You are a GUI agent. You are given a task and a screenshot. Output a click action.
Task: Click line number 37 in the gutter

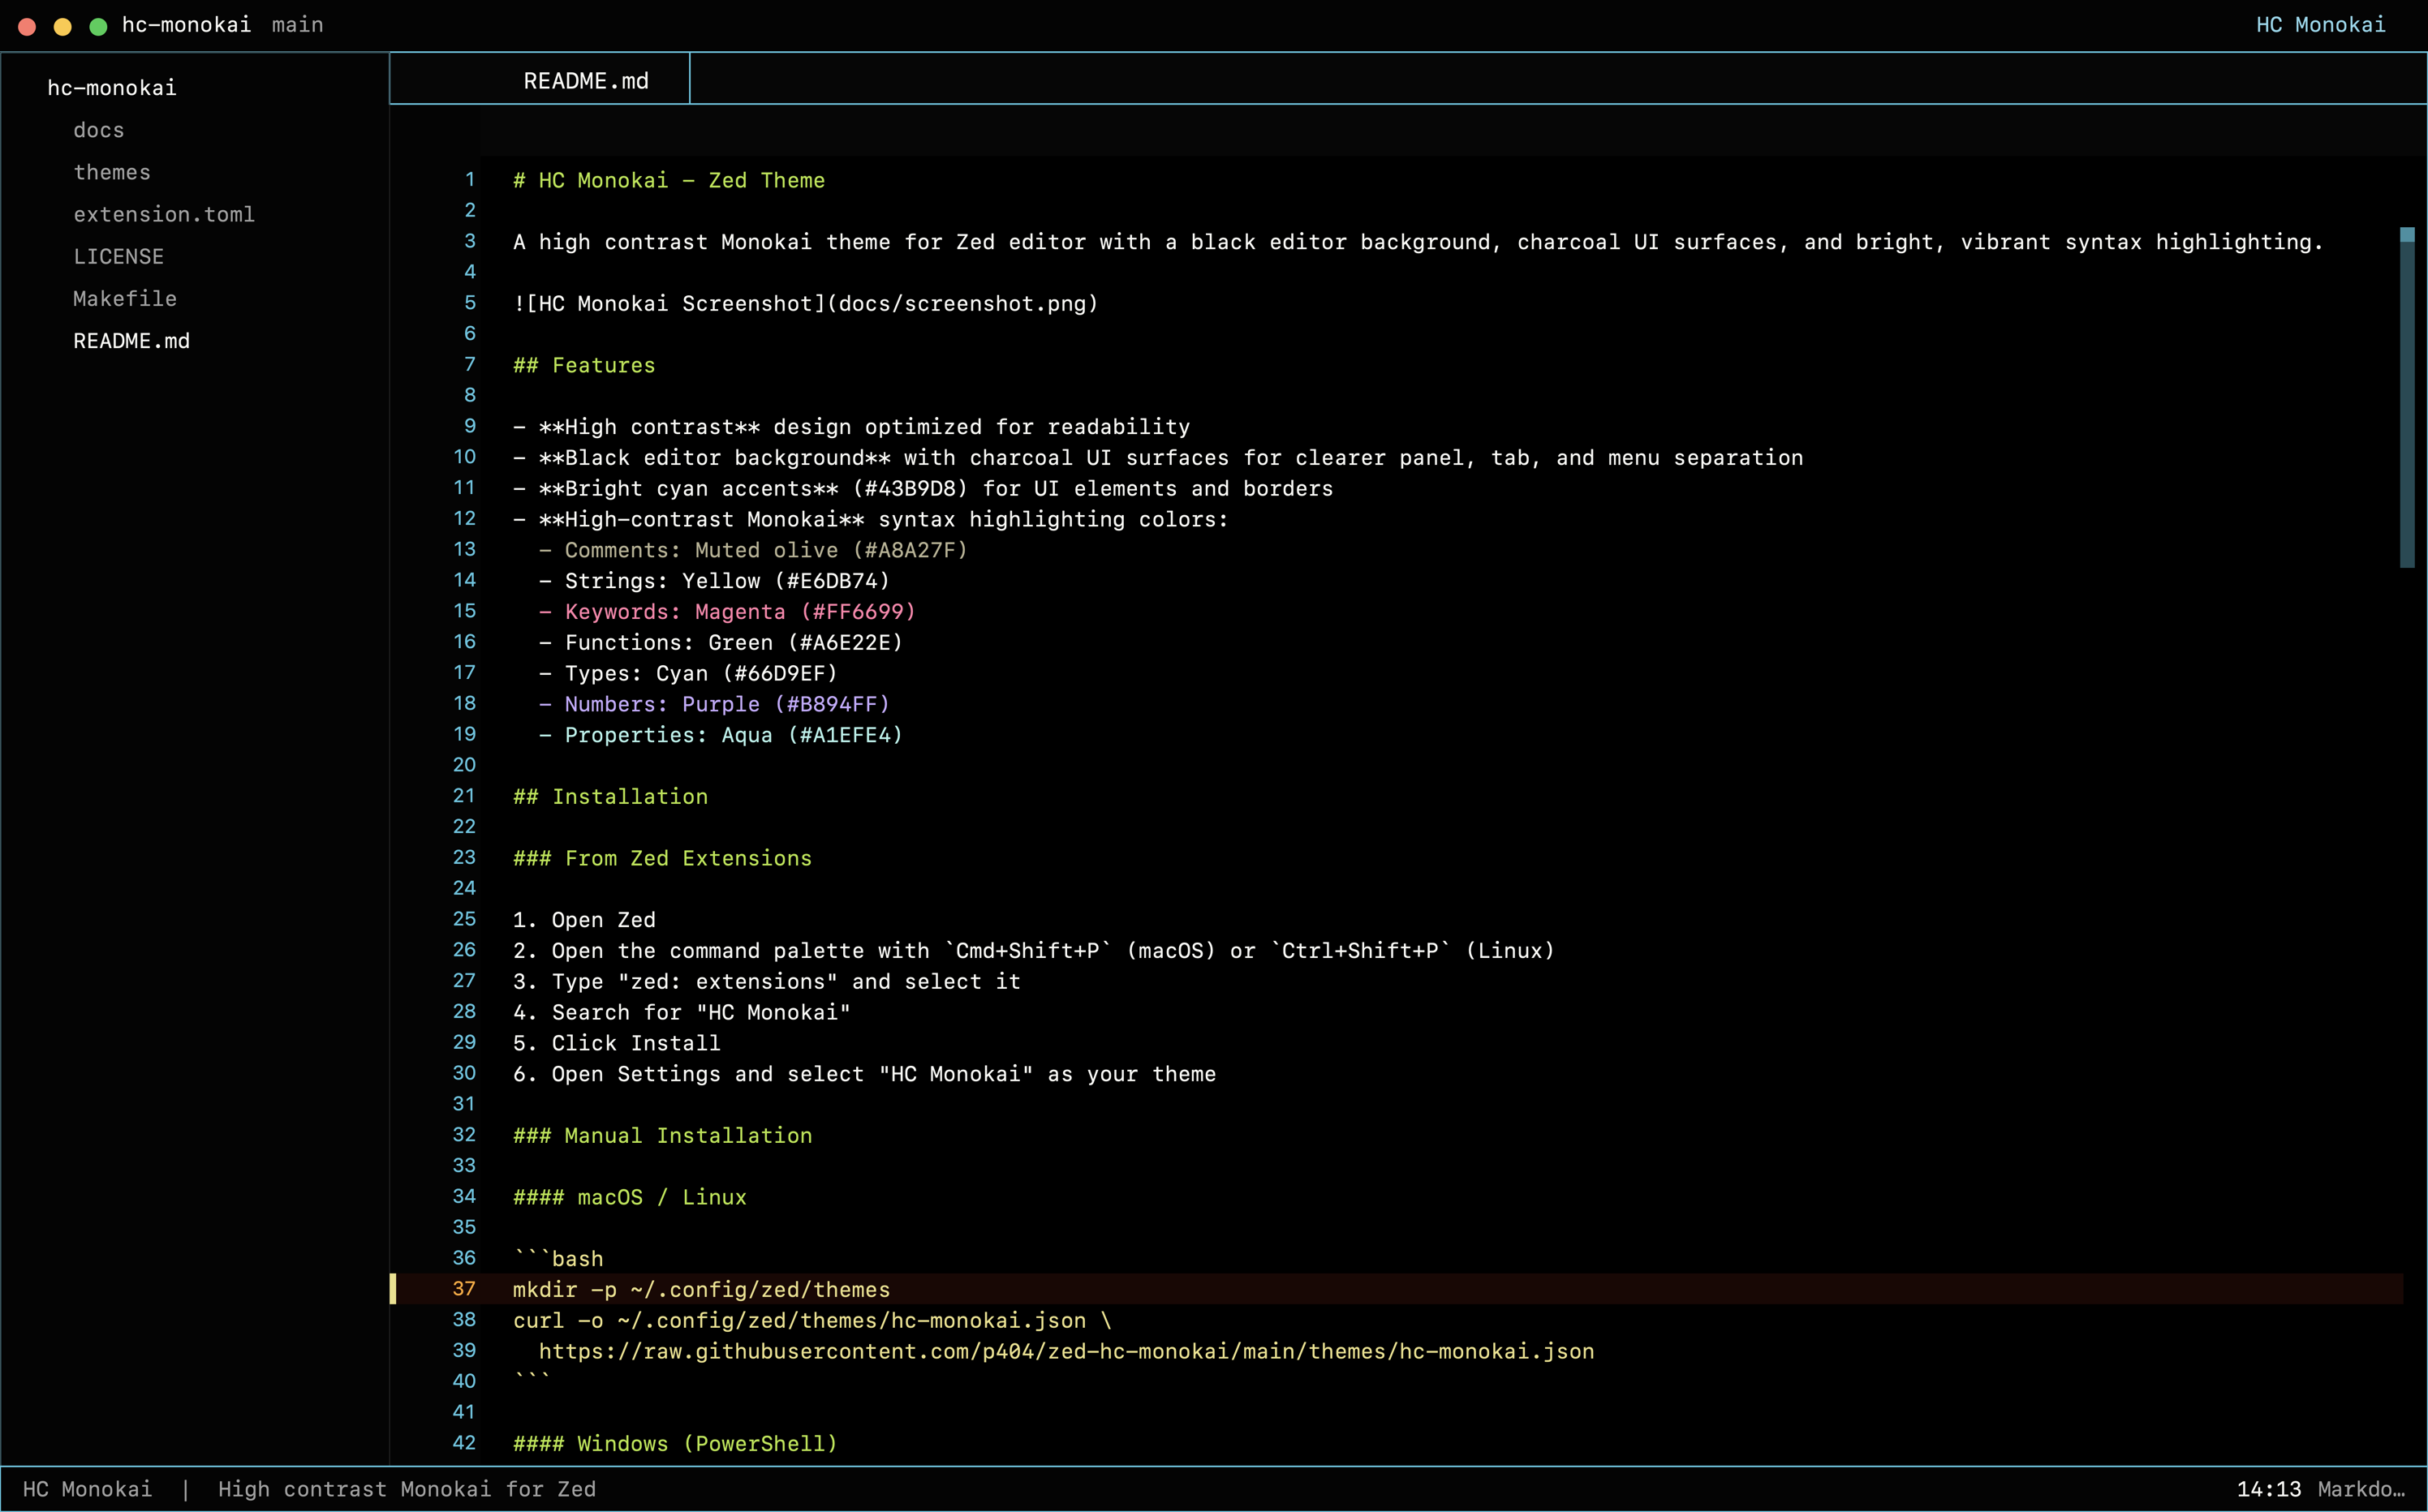point(464,1289)
